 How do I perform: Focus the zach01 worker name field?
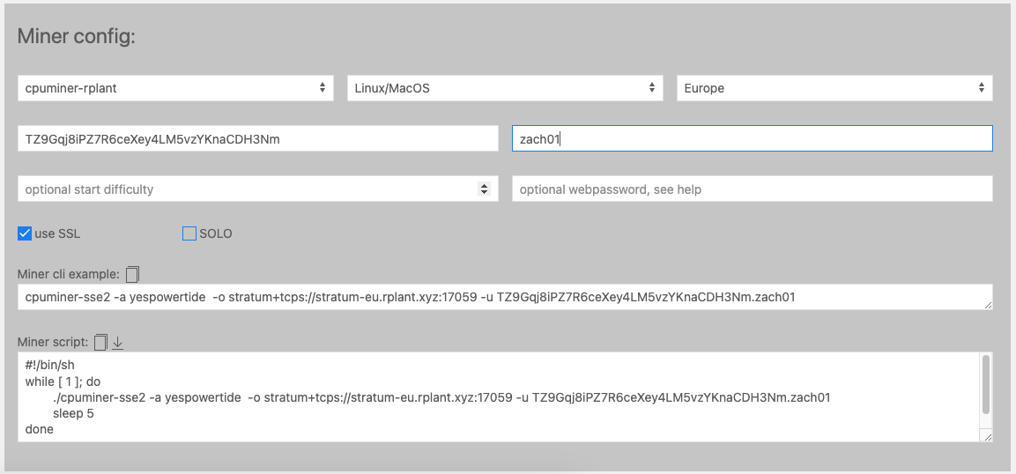pos(752,138)
